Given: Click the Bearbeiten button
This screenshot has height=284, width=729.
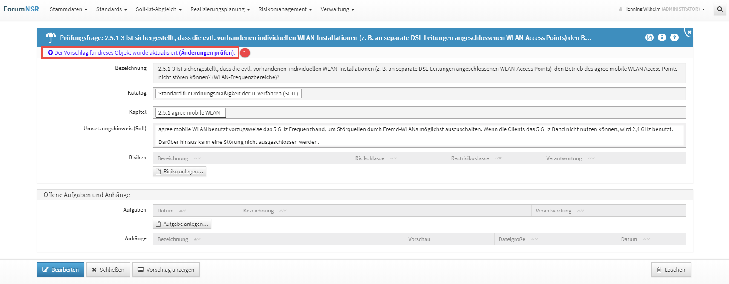Looking at the screenshot, I should point(61,270).
